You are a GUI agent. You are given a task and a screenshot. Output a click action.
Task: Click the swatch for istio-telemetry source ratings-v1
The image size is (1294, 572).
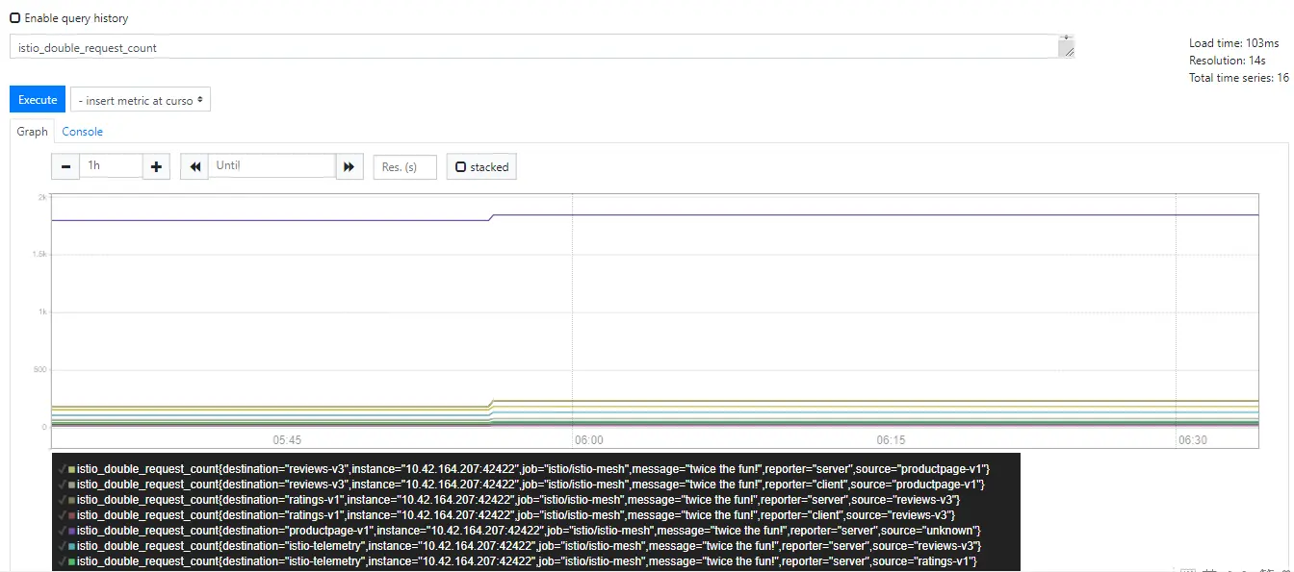pyautogui.click(x=71, y=561)
